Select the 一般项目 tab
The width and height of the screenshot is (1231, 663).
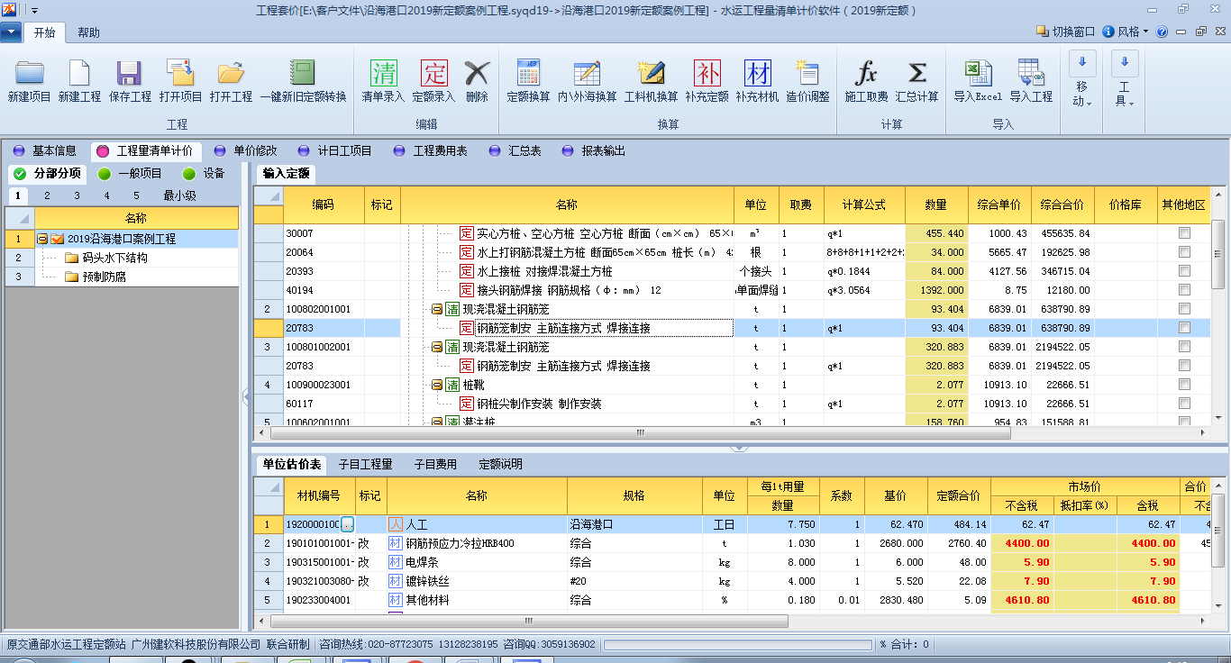pyautogui.click(x=131, y=173)
